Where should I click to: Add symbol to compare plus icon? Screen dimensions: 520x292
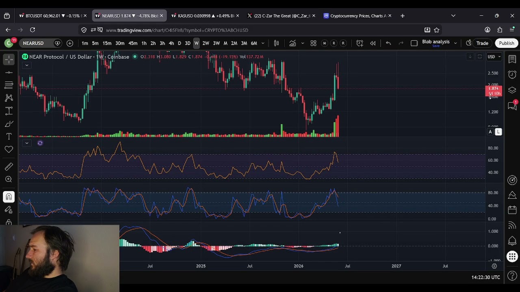click(x=70, y=43)
